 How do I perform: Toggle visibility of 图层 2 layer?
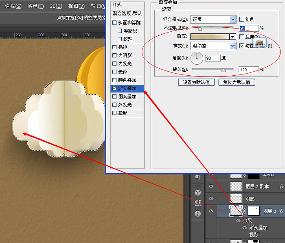click(x=211, y=211)
